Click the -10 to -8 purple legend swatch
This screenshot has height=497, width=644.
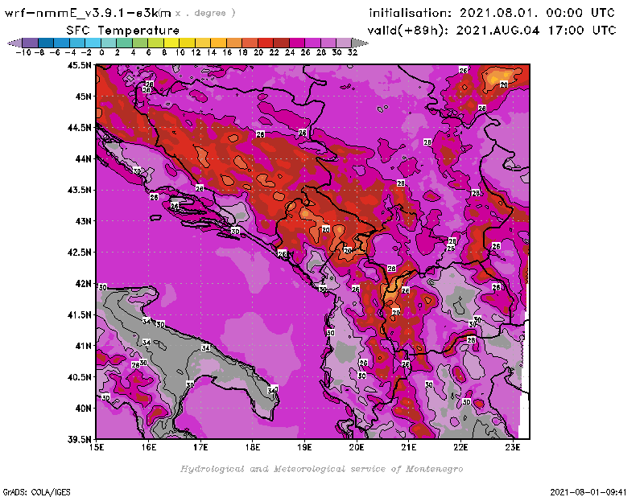pyautogui.click(x=31, y=43)
